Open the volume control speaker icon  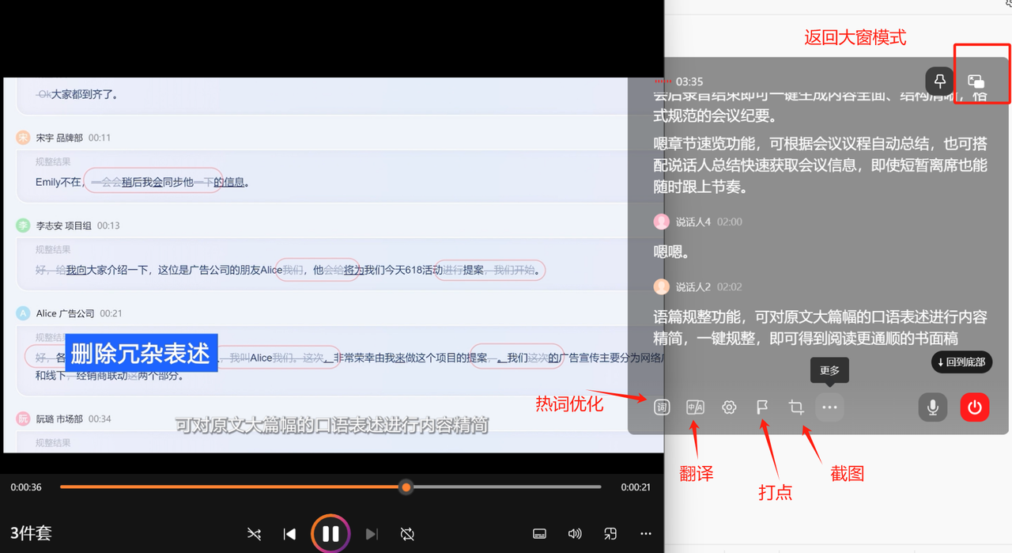click(x=575, y=534)
